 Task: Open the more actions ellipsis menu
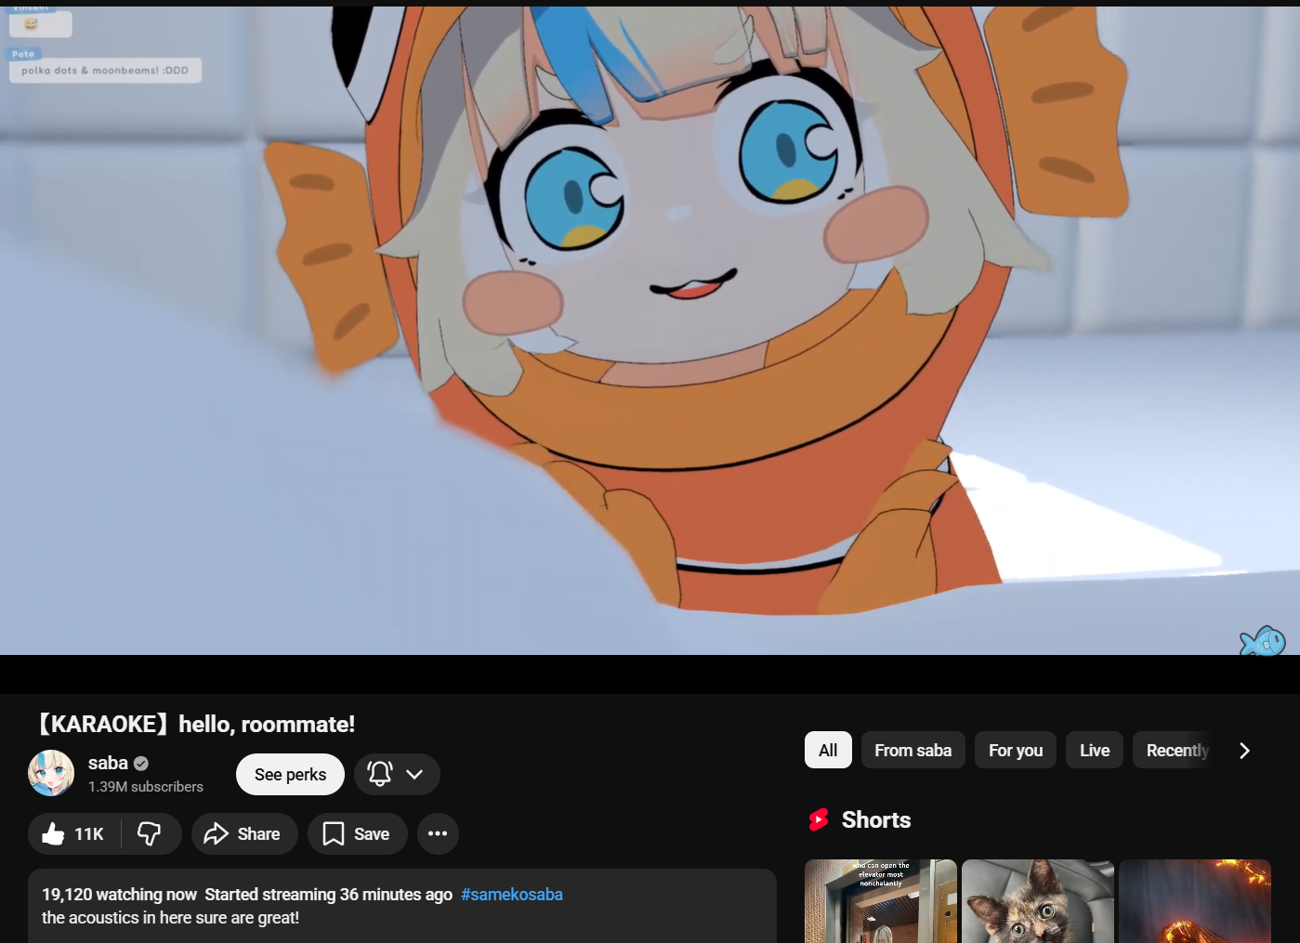tap(438, 834)
